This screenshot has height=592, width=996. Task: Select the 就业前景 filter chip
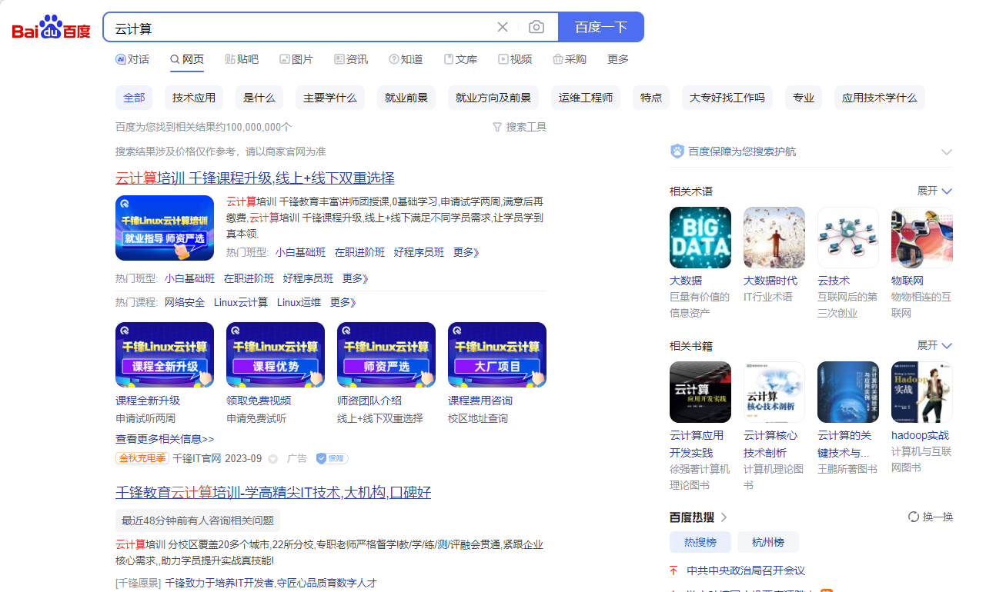(x=406, y=98)
